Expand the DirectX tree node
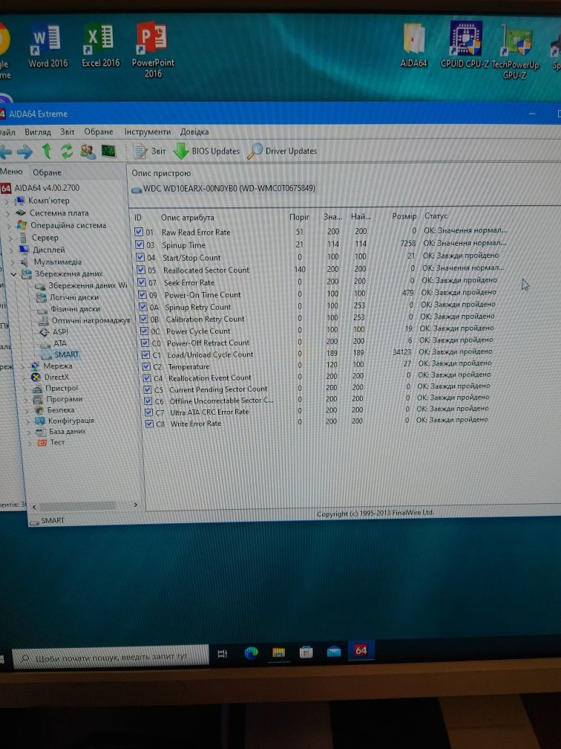This screenshot has width=561, height=749. point(23,377)
